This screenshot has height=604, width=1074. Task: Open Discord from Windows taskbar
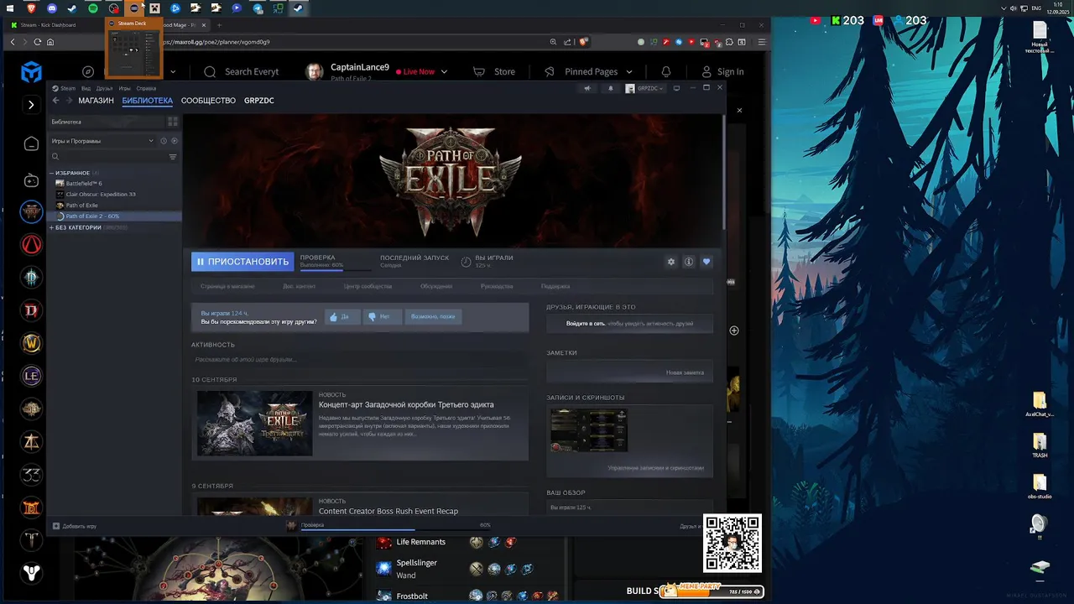click(x=52, y=8)
